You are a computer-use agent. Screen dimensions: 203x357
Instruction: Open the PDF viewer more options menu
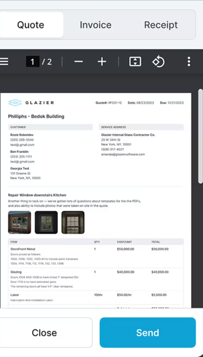pos(189,61)
